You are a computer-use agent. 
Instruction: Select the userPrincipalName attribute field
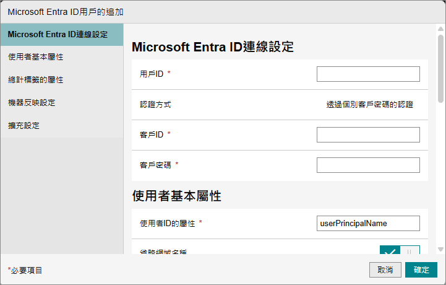(368, 223)
